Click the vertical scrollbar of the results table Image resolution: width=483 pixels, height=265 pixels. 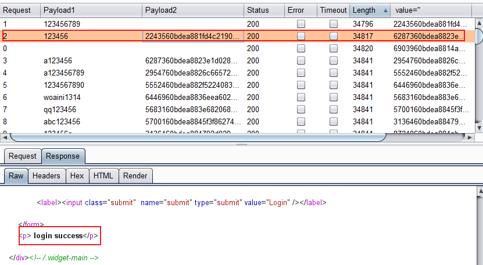coord(478,36)
